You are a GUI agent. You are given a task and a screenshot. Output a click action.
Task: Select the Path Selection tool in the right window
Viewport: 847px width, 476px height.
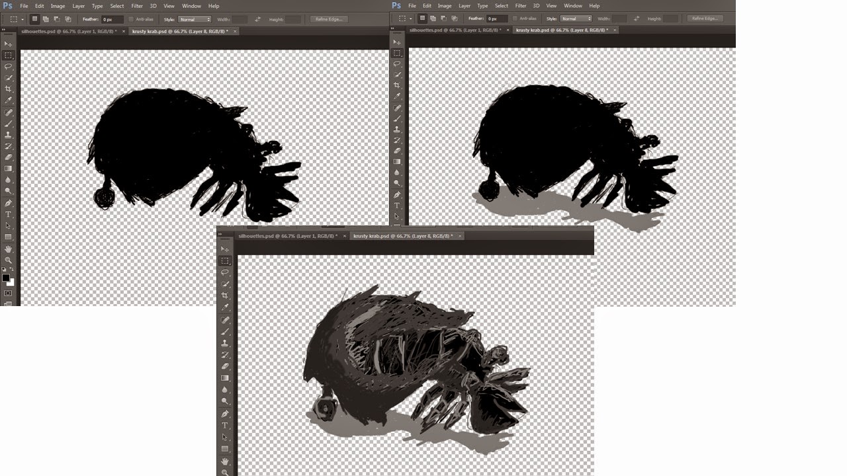(x=397, y=216)
